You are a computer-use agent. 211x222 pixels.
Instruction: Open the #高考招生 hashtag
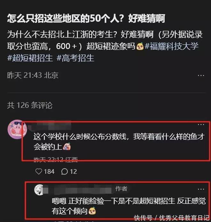tap(75, 58)
